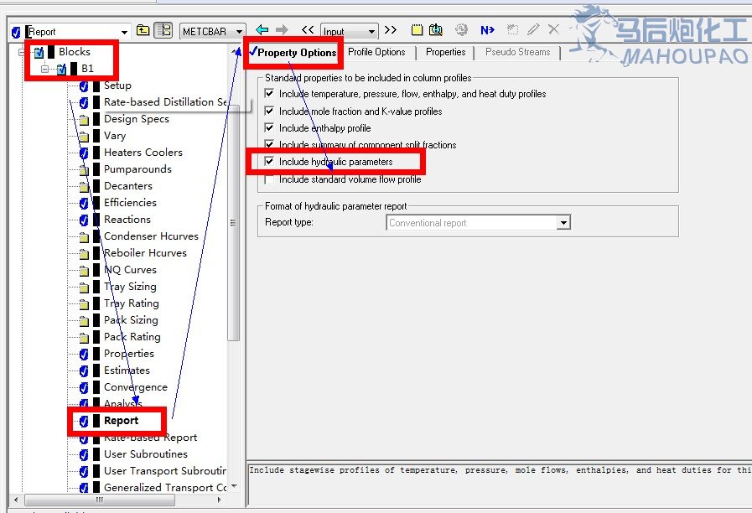Click the blue back arrow icon
The height and width of the screenshot is (513, 752).
tap(262, 30)
